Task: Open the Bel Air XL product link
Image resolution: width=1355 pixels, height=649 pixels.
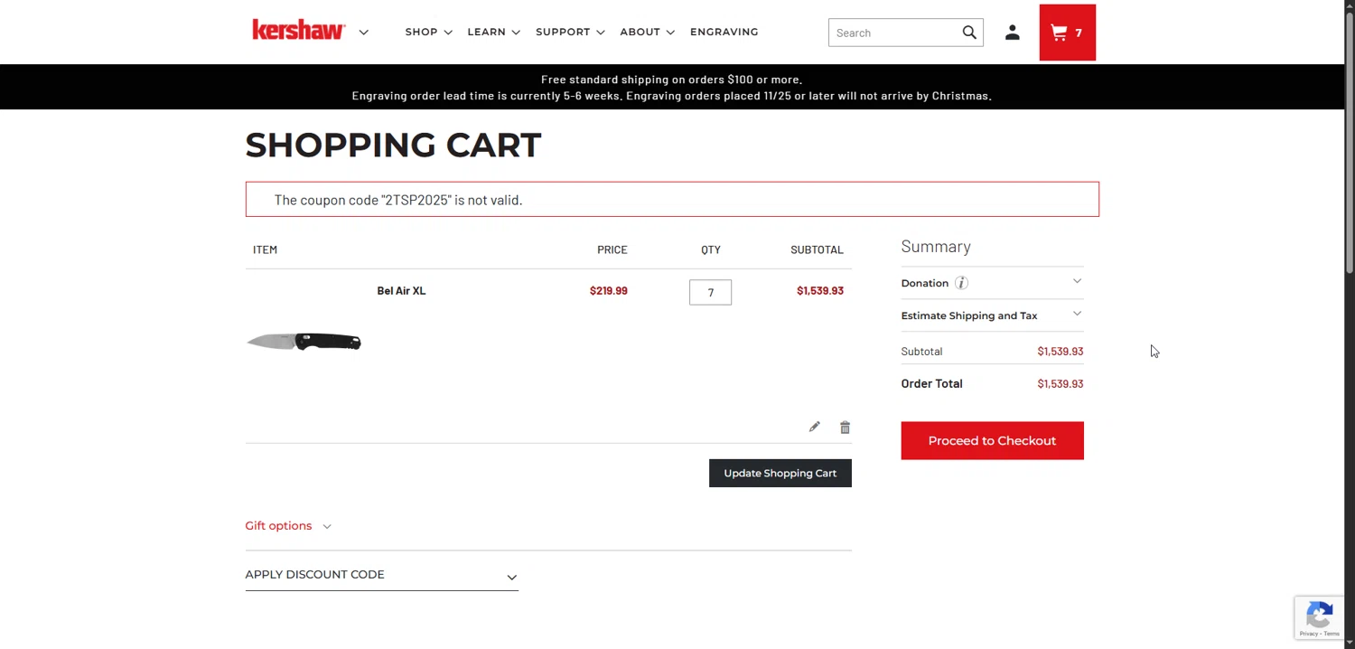Action: click(x=401, y=290)
